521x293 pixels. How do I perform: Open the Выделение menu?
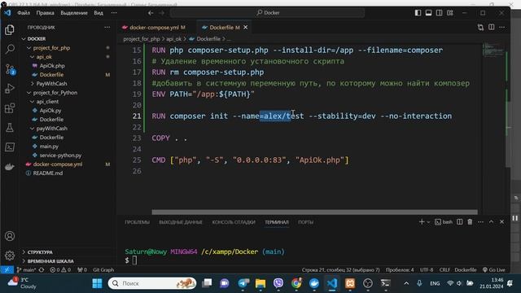click(74, 13)
